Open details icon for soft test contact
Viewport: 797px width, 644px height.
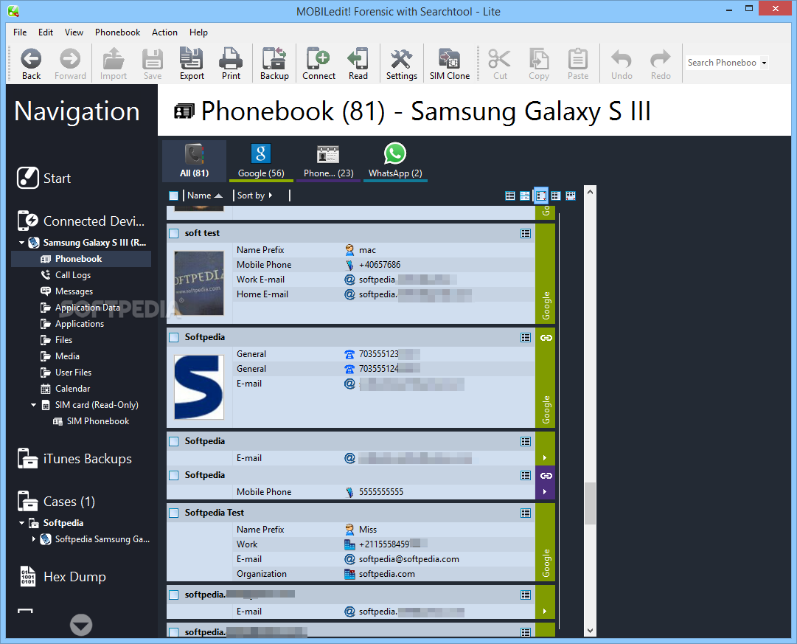[526, 234]
